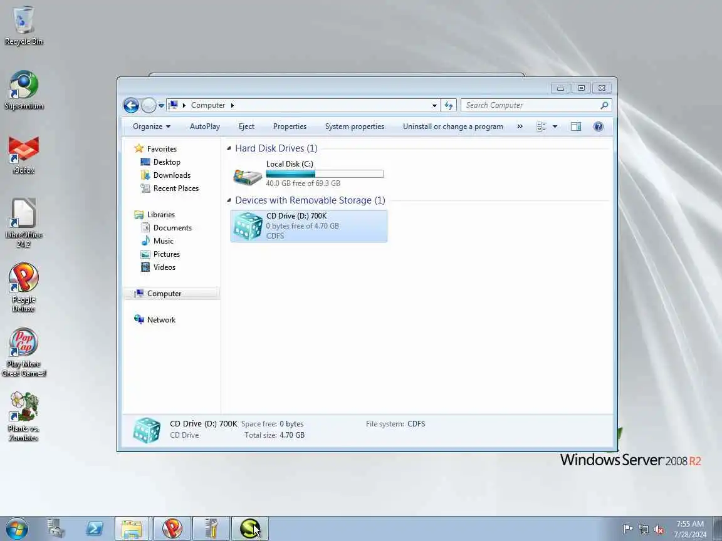Select Plants vs. Zombies desktop shortcut
Screen dimensions: 722x541
23,417
